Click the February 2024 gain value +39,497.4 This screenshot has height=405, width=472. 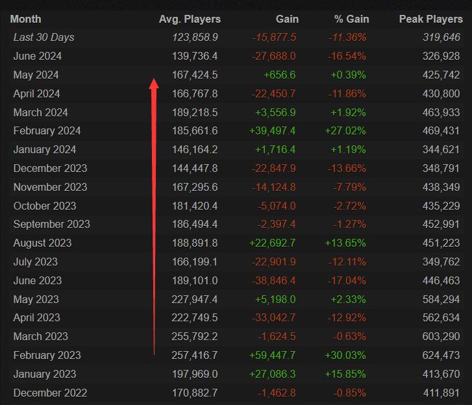click(x=272, y=131)
